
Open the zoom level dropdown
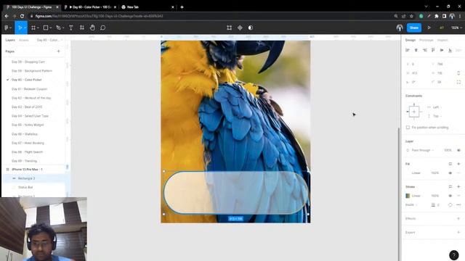457,28
